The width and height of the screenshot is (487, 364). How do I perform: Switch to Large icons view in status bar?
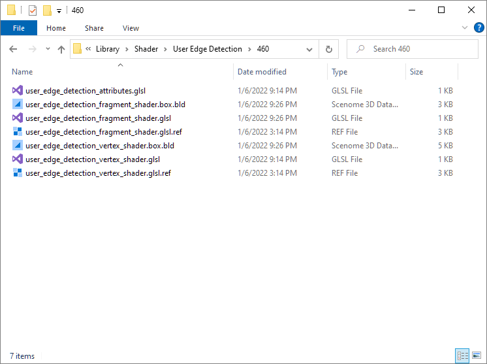(x=477, y=356)
